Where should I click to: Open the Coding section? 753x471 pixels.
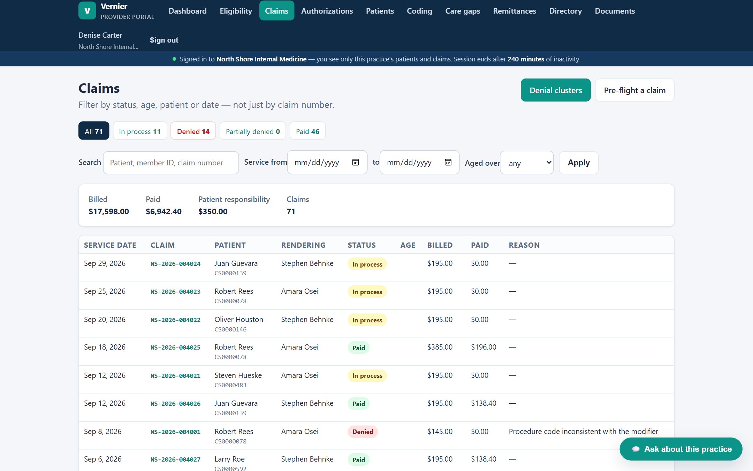(x=419, y=11)
